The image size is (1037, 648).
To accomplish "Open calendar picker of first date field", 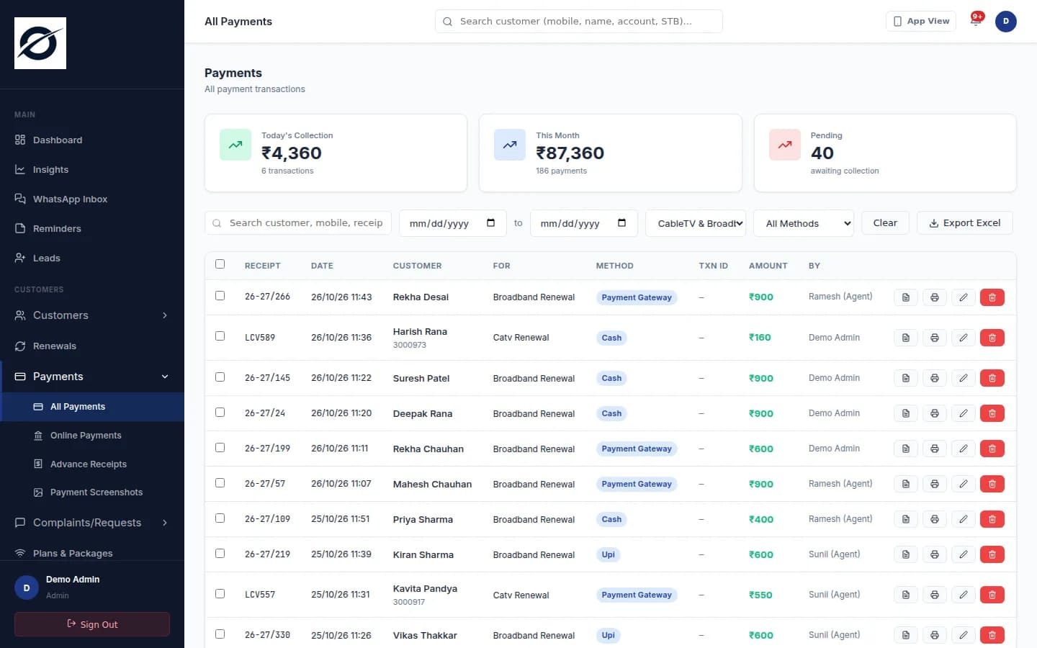I will (x=491, y=223).
